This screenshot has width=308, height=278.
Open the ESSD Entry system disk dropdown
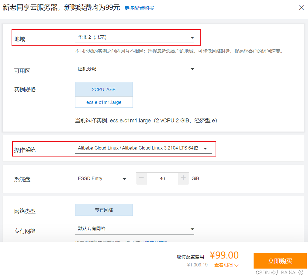[102, 179]
